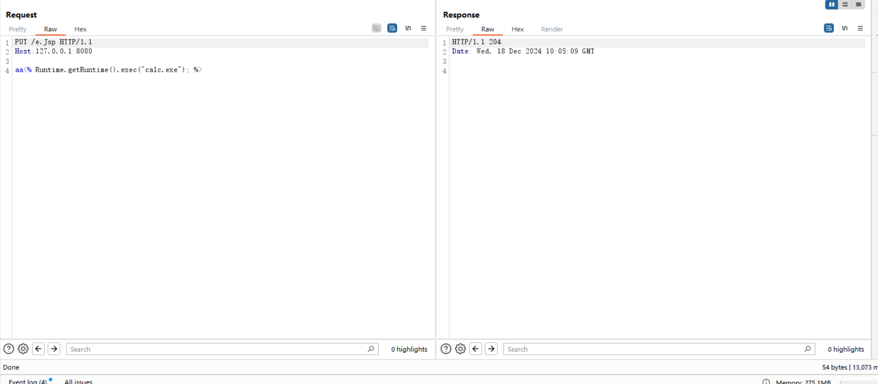Click the Done status text
This screenshot has height=384, width=878.
[x=11, y=367]
